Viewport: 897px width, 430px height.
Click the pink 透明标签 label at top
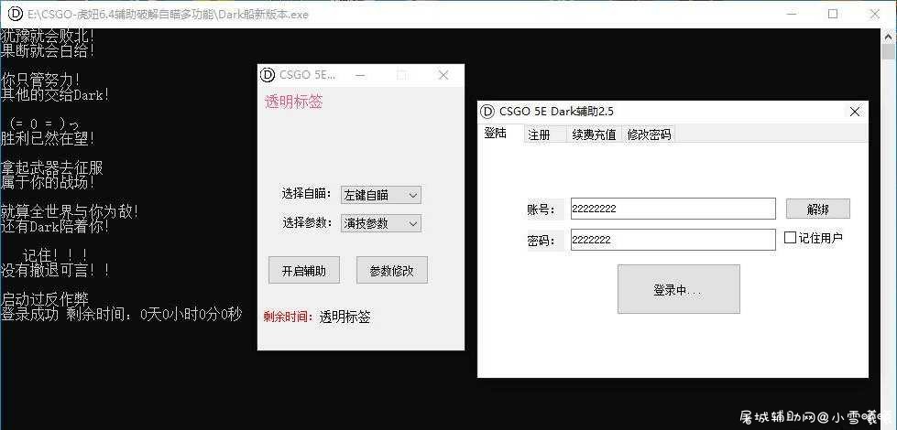293,102
